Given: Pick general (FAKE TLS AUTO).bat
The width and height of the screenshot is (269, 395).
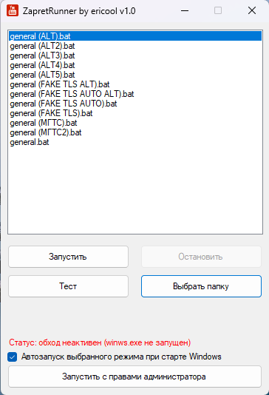Looking at the screenshot, I should [135, 104].
